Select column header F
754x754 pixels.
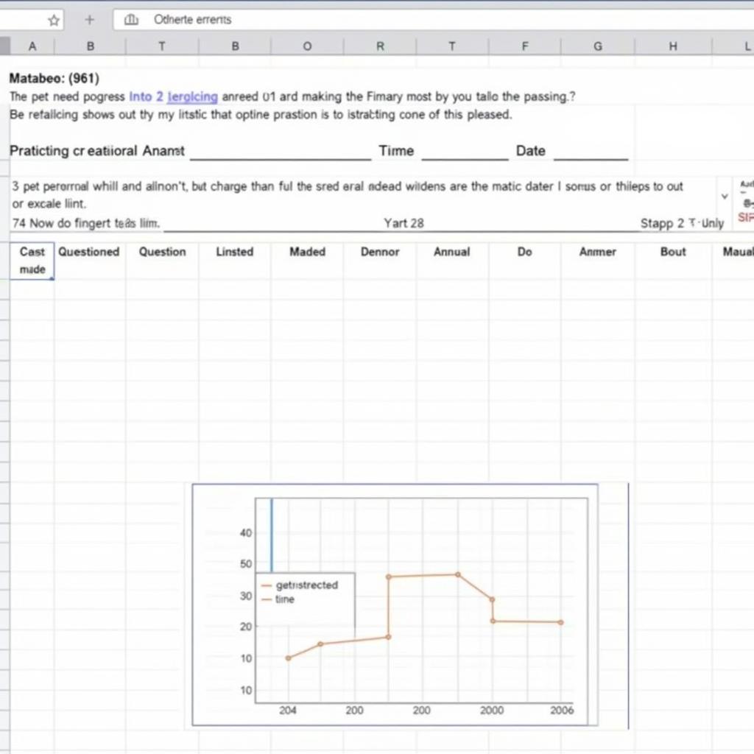coord(524,46)
